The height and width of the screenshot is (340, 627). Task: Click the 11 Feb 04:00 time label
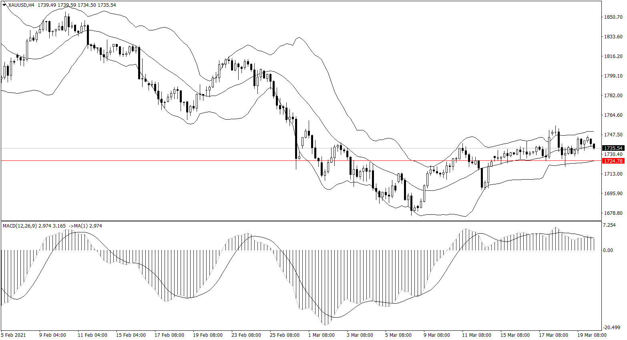click(92, 335)
